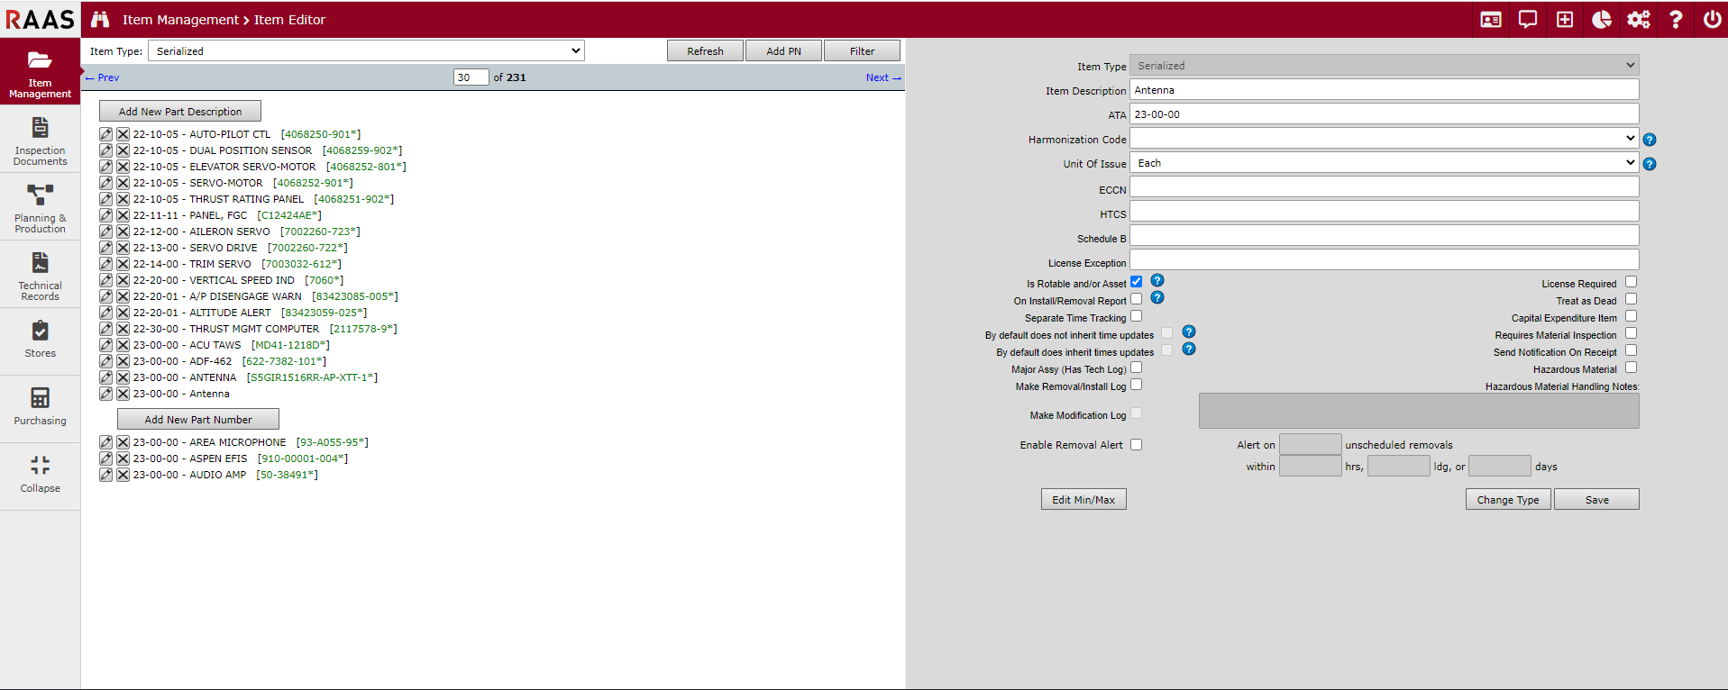The image size is (1728, 690).
Task: Click edit pencil icon for AUTO-PILOT CTL
Action: [x=106, y=134]
